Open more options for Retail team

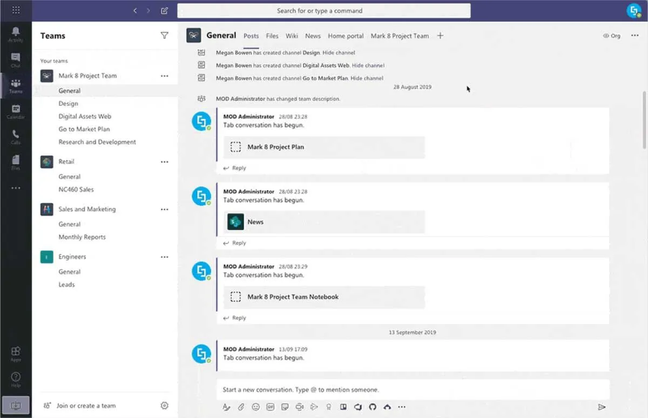point(165,162)
